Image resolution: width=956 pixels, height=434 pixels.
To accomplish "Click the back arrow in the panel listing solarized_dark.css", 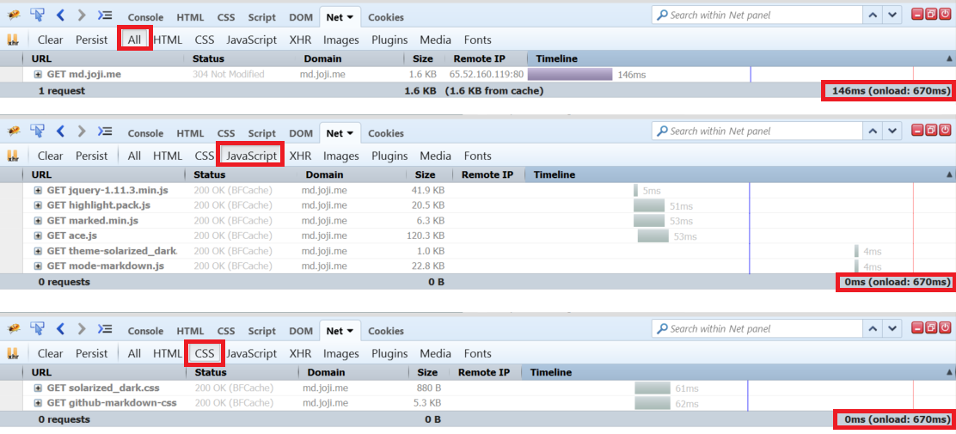I will coord(60,329).
